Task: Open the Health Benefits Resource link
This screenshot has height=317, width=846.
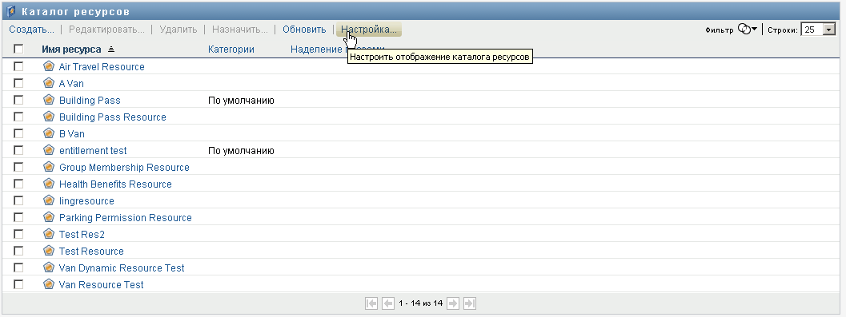Action: [x=115, y=184]
